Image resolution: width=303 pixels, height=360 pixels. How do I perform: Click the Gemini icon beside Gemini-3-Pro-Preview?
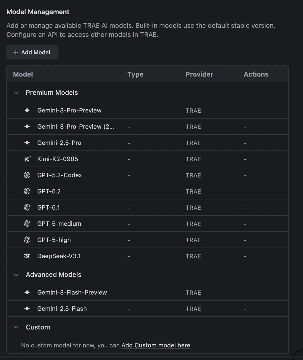[x=27, y=110]
